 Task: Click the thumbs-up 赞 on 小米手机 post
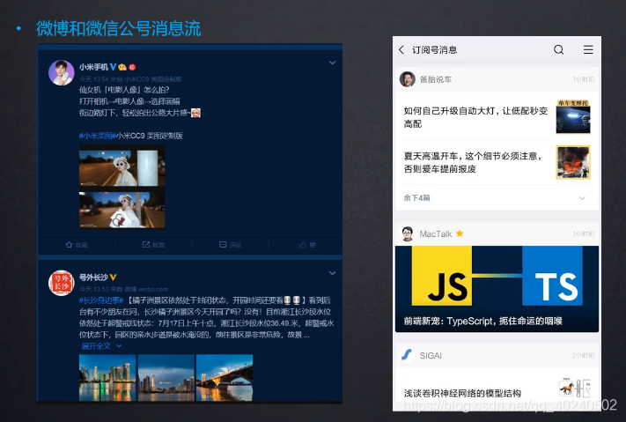tap(307, 245)
